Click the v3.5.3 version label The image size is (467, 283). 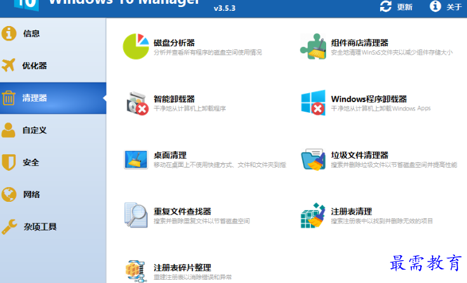click(225, 8)
